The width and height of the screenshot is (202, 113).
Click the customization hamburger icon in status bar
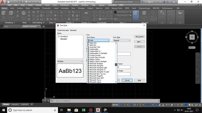(200, 105)
